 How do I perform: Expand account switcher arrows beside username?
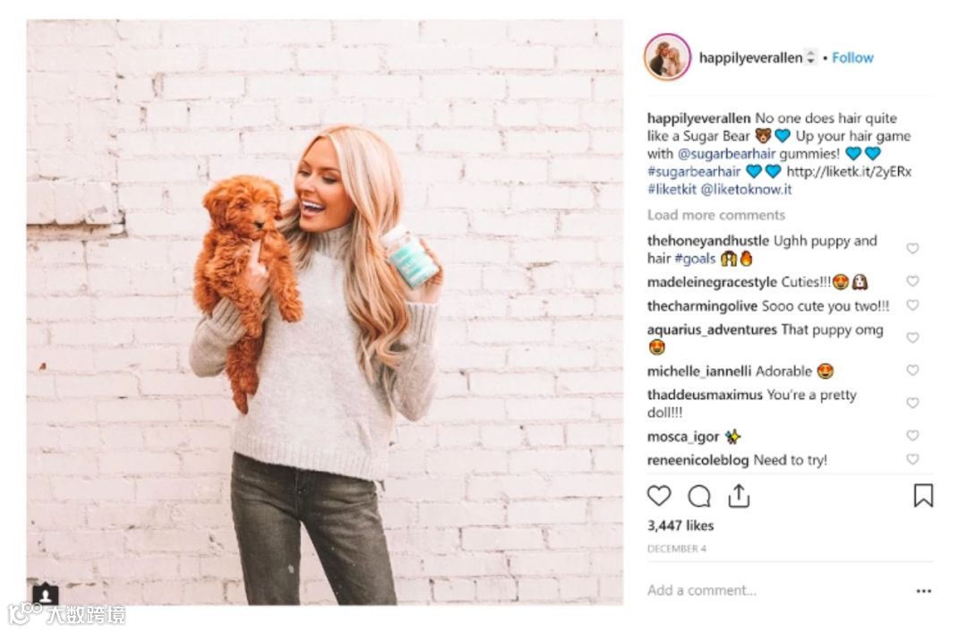pyautogui.click(x=811, y=57)
